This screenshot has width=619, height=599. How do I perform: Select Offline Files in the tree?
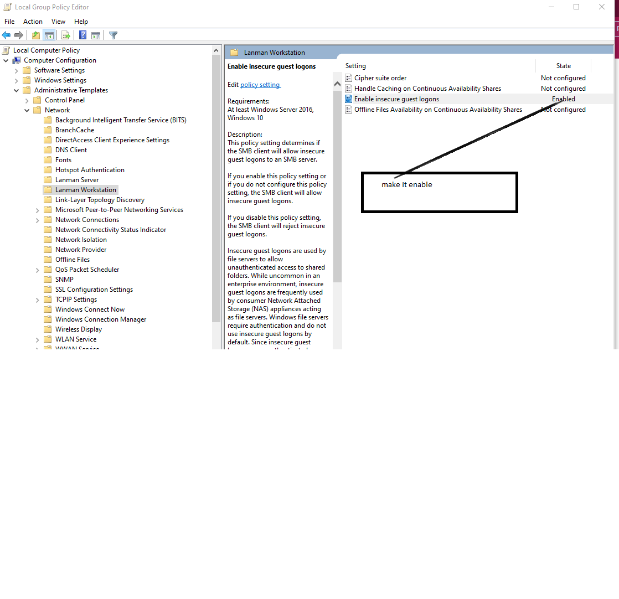[x=73, y=259]
